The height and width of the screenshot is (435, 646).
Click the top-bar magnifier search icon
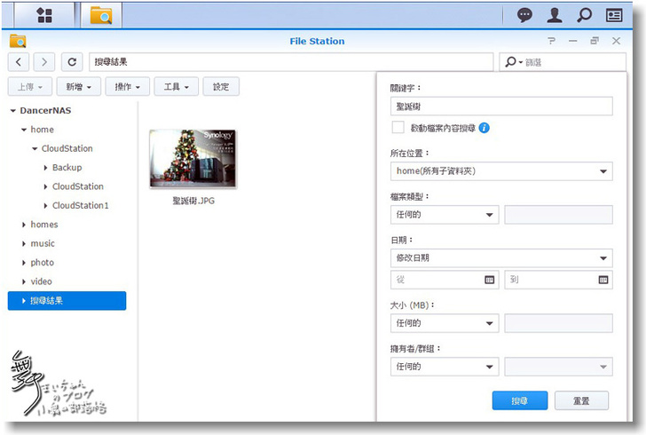(x=584, y=15)
